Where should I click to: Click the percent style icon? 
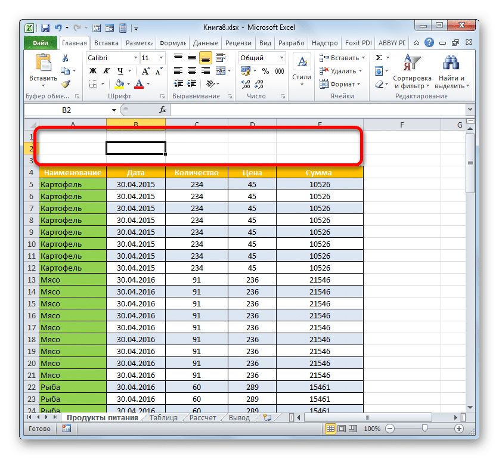(x=265, y=71)
